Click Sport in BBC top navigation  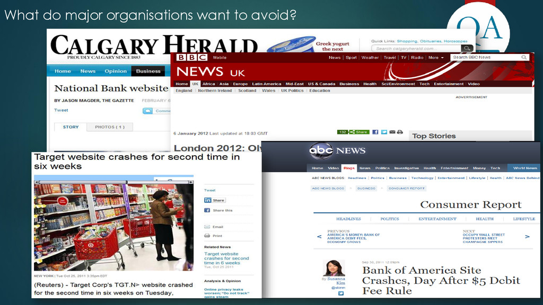click(x=351, y=58)
